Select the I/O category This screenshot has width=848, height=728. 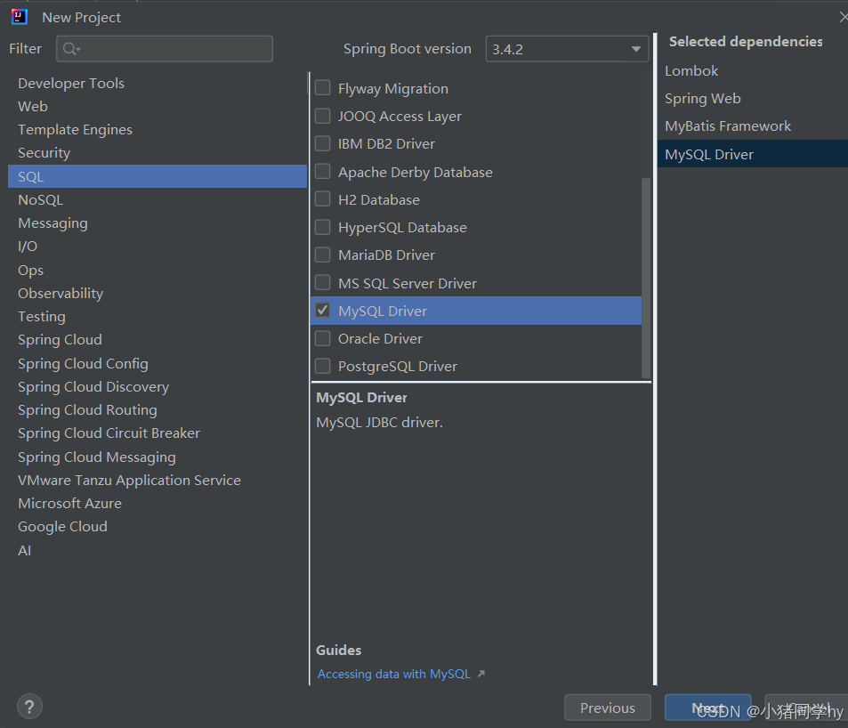[x=157, y=247]
